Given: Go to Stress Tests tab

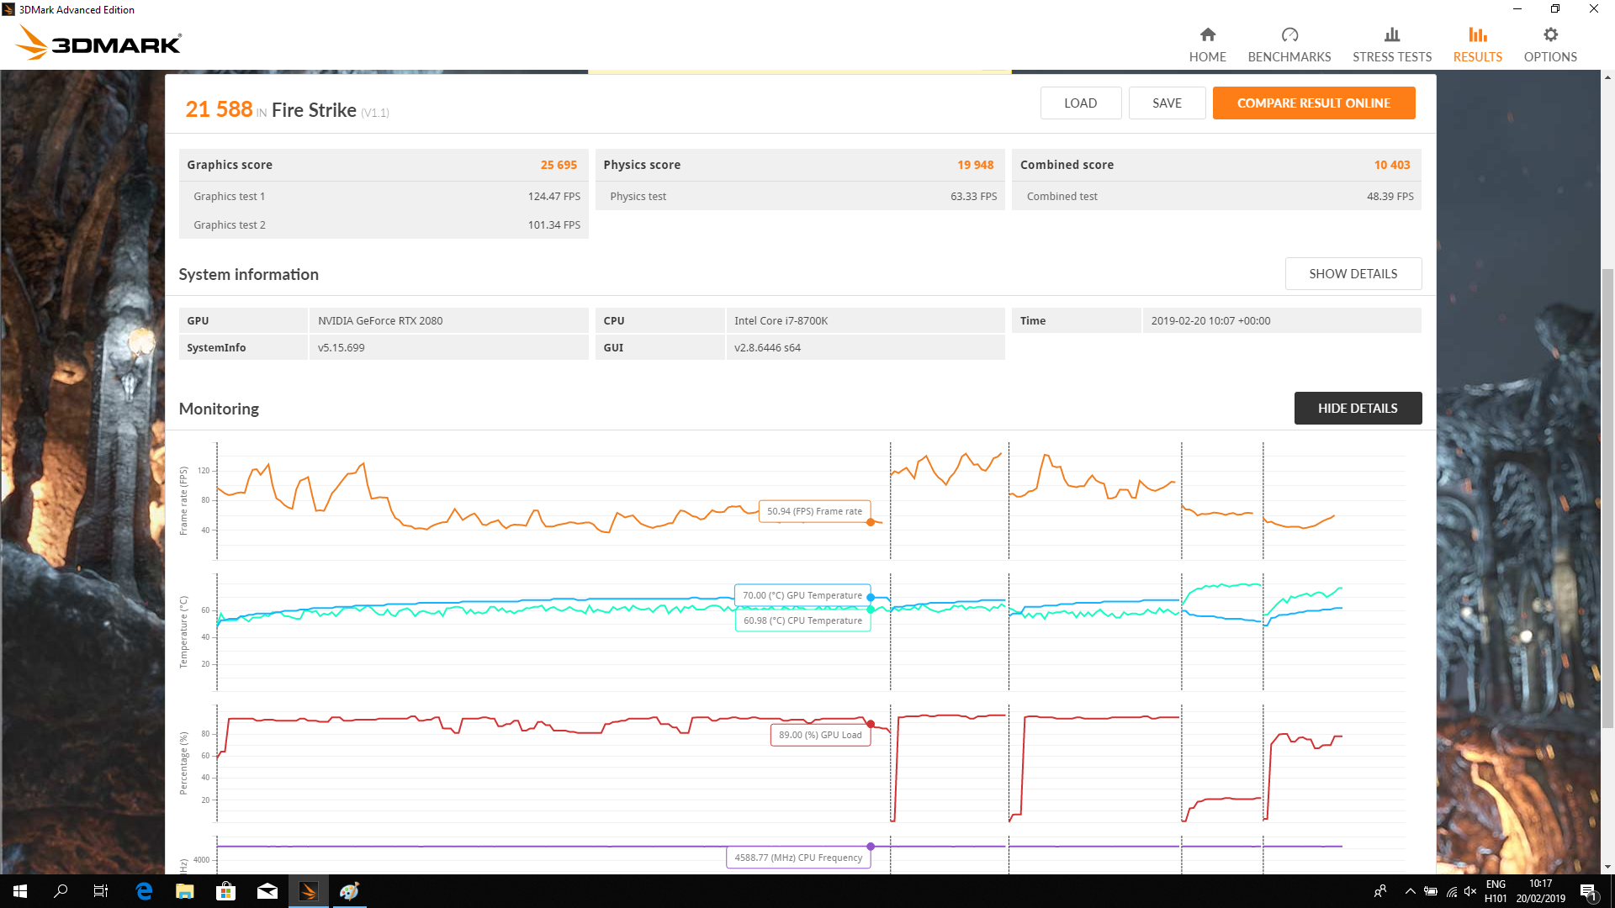Looking at the screenshot, I should [1392, 45].
